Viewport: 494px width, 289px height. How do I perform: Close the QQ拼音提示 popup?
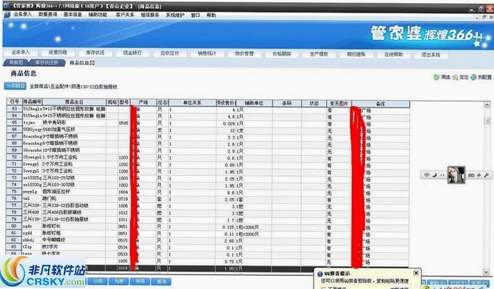[x=416, y=273]
